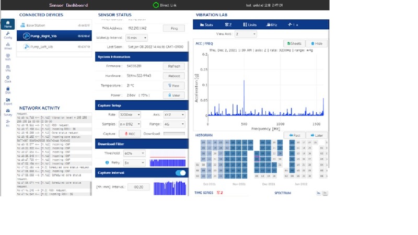Open the WiFi sidebar page
This screenshot has width=418, height=235.
(8, 57)
